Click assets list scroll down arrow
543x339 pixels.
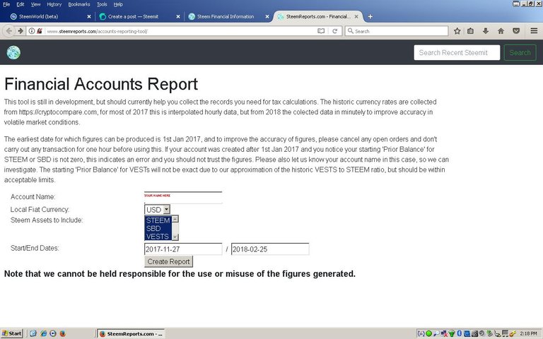175,237
